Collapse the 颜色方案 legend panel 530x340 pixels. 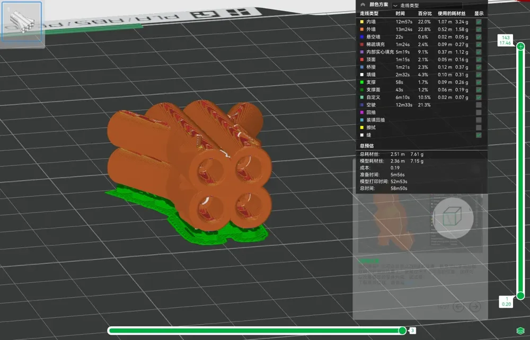(363, 4)
